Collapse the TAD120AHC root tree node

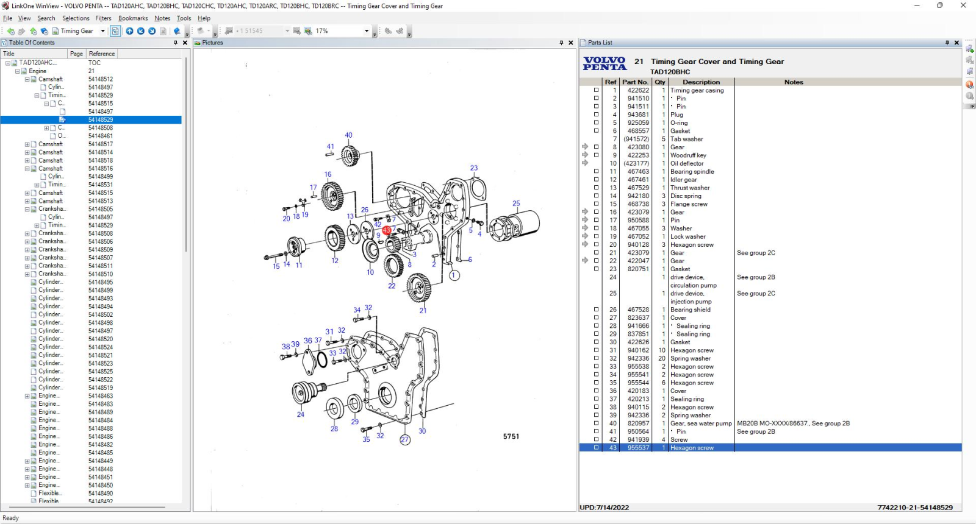click(x=8, y=63)
